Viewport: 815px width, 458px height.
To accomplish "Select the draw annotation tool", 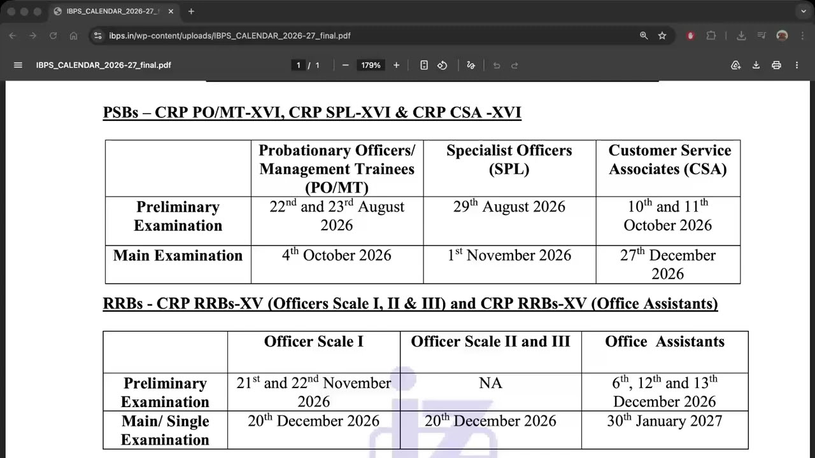I will (x=471, y=65).
